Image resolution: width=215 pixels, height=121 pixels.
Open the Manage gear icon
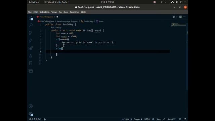tap(31, 114)
